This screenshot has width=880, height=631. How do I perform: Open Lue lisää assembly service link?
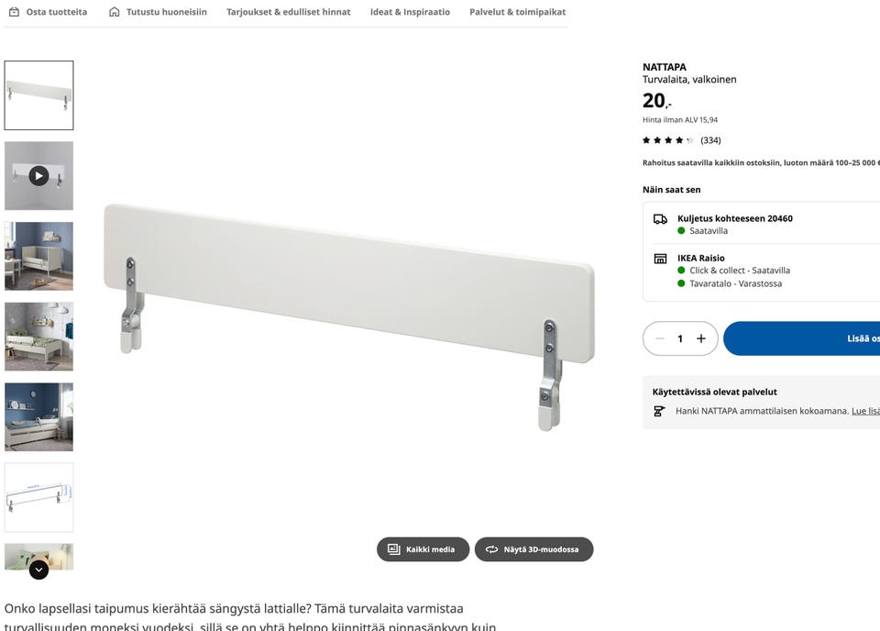[x=865, y=411]
